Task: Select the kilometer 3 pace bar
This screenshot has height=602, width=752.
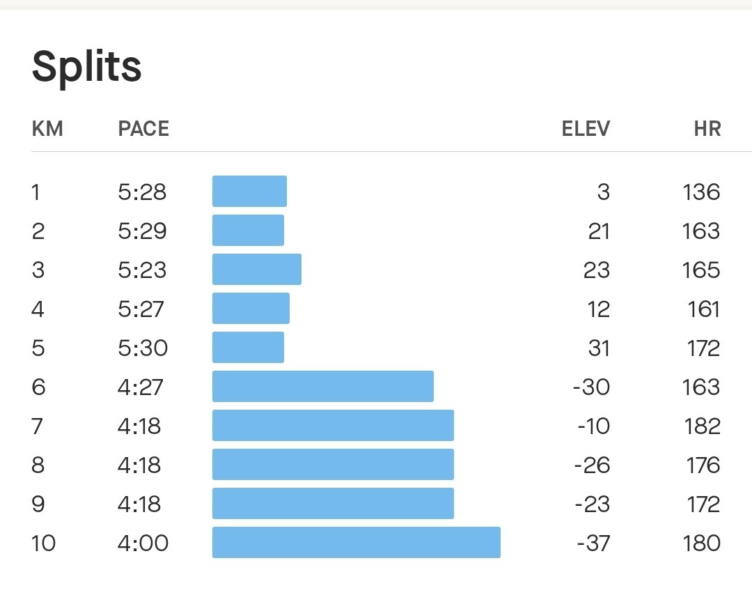Action: (257, 270)
